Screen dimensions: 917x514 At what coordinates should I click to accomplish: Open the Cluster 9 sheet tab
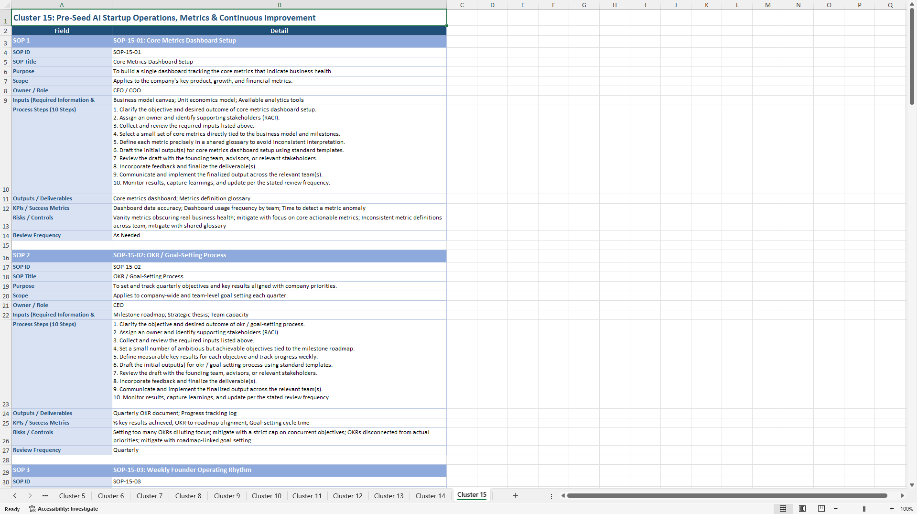pyautogui.click(x=227, y=496)
